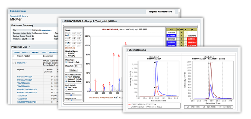Click the Deselect All link
The image size is (251, 119).
(x=70, y=48)
